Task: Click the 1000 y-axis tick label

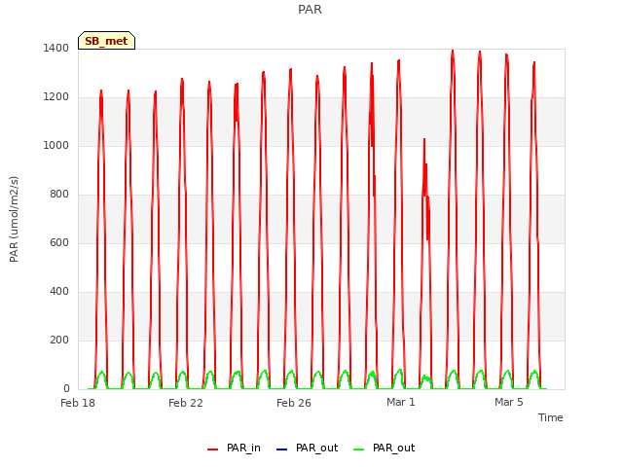Action: point(56,145)
